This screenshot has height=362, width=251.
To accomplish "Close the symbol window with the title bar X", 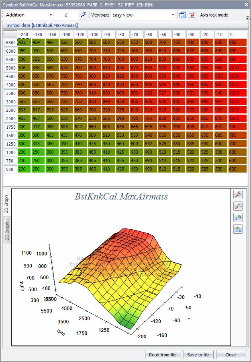I will [x=247, y=4].
